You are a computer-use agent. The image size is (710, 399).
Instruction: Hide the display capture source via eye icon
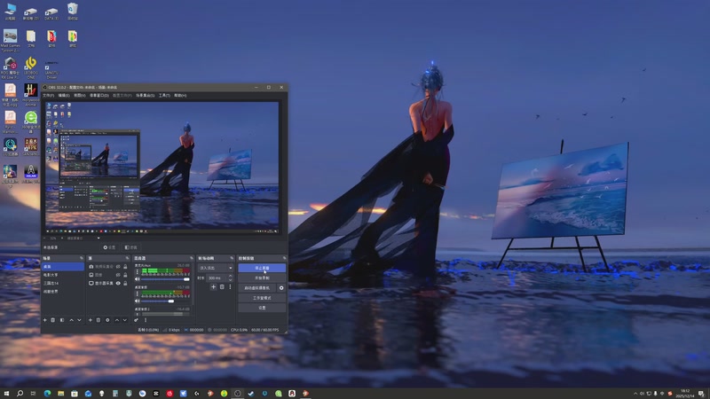tap(118, 283)
